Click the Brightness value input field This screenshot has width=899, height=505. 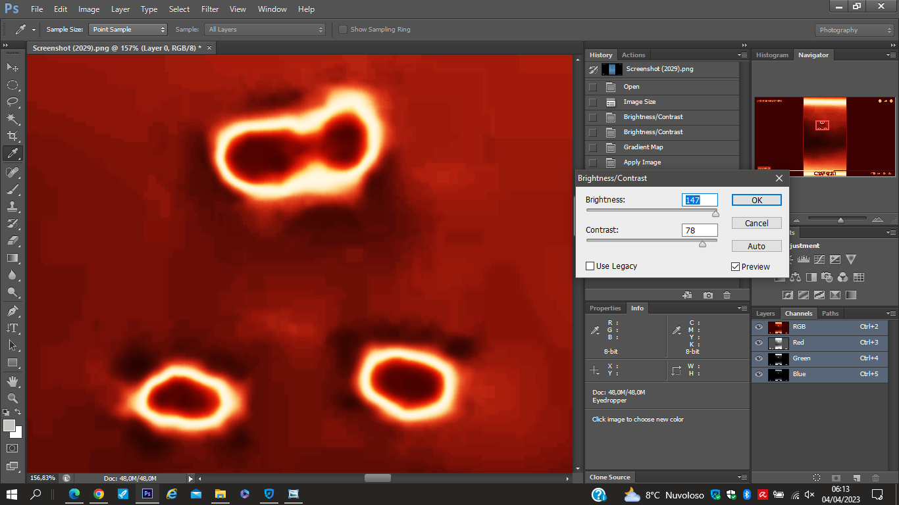click(x=699, y=200)
